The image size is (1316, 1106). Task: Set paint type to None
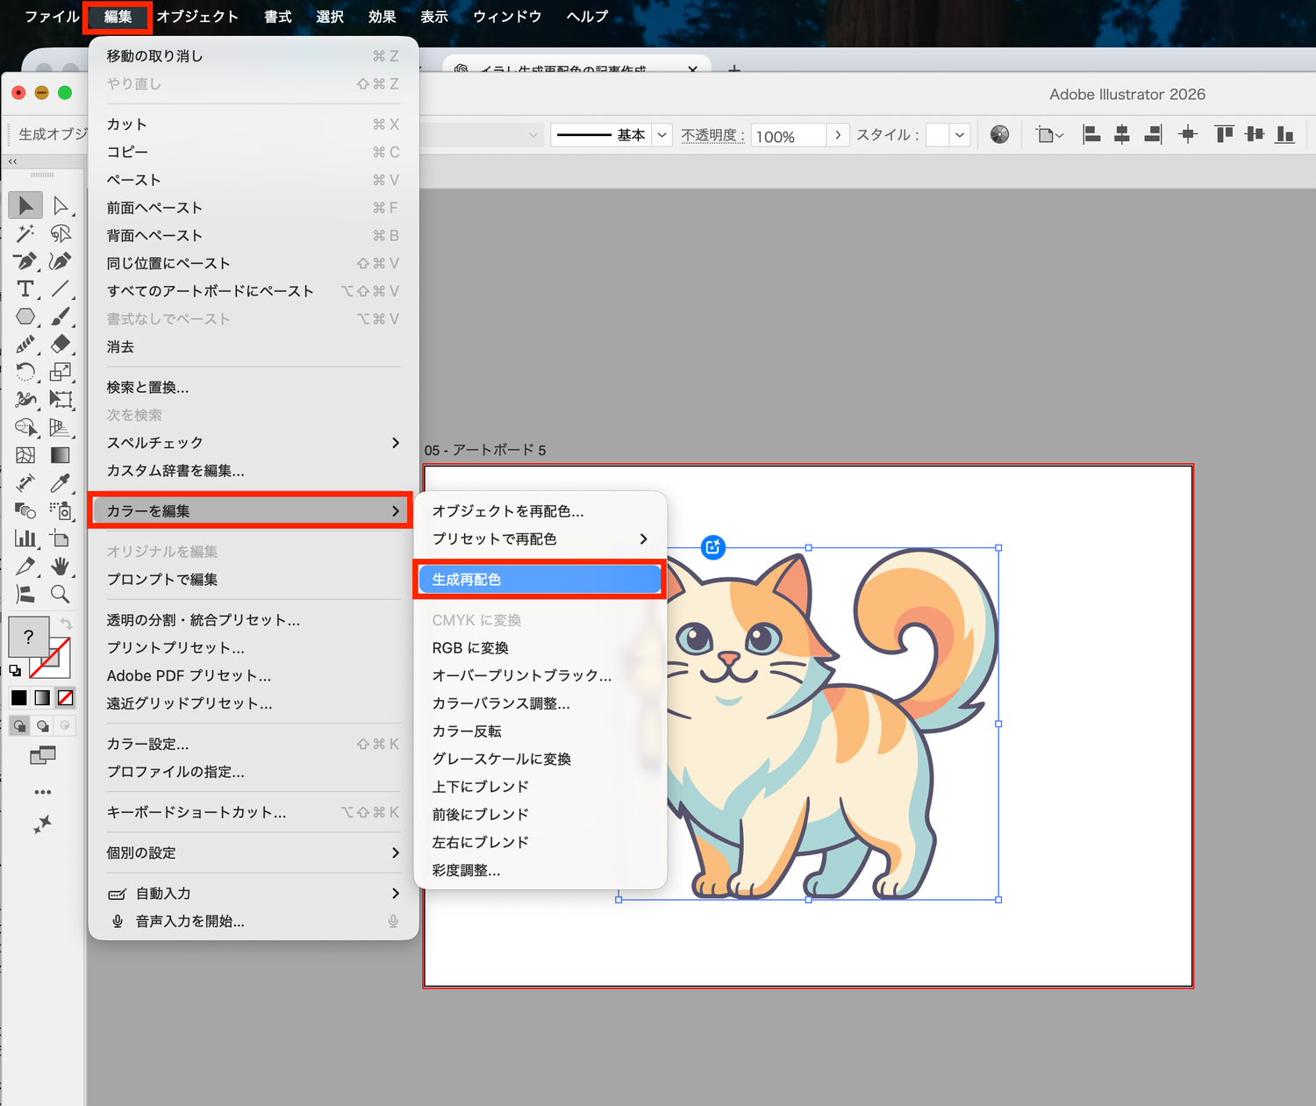65,697
